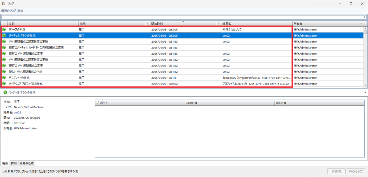
Task: Click the Temporary Template10f284a9 result cell
Action: pos(256,78)
